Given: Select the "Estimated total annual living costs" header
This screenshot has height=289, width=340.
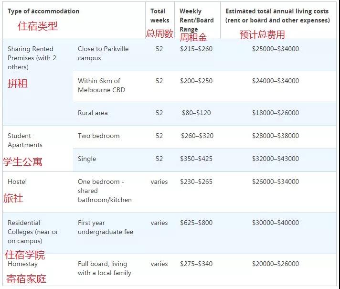Looking at the screenshot, I should pyautogui.click(x=277, y=16).
